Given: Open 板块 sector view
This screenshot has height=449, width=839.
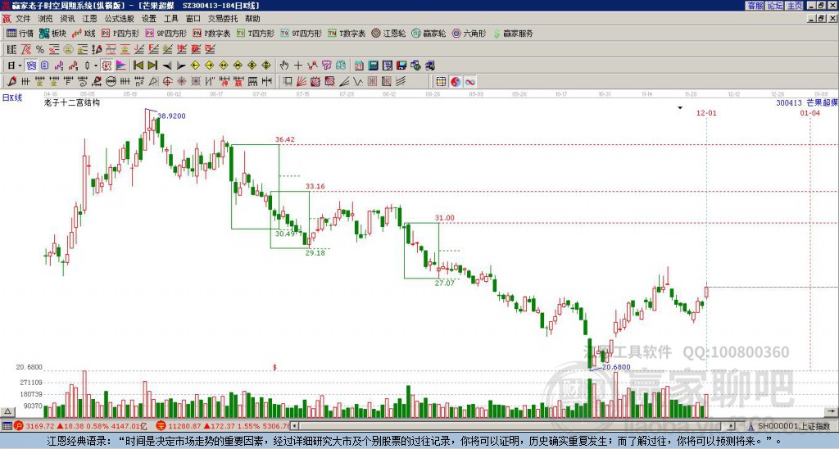Looking at the screenshot, I should pyautogui.click(x=53, y=33).
